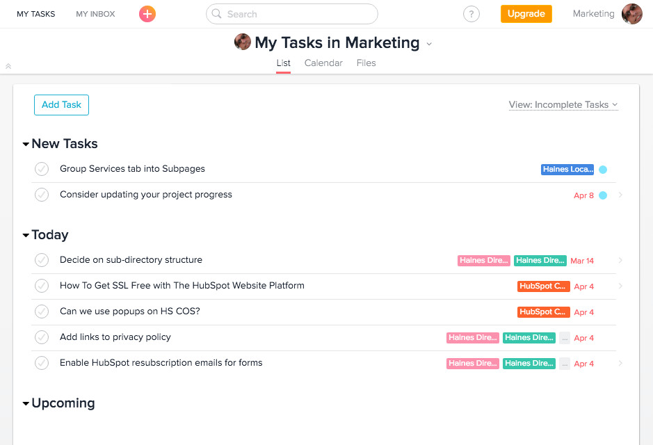Open the profile avatar beside Marketing

click(631, 14)
